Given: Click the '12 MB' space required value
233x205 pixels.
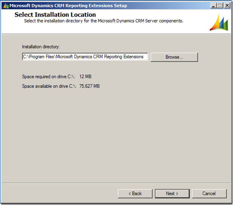Looking at the screenshot, I should tap(85, 76).
